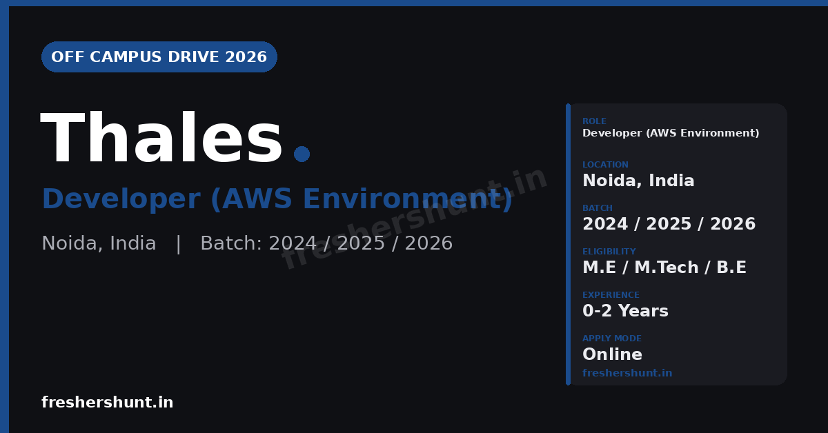Click the ROLE label in info card
This screenshot has width=828, height=433.
(x=594, y=121)
